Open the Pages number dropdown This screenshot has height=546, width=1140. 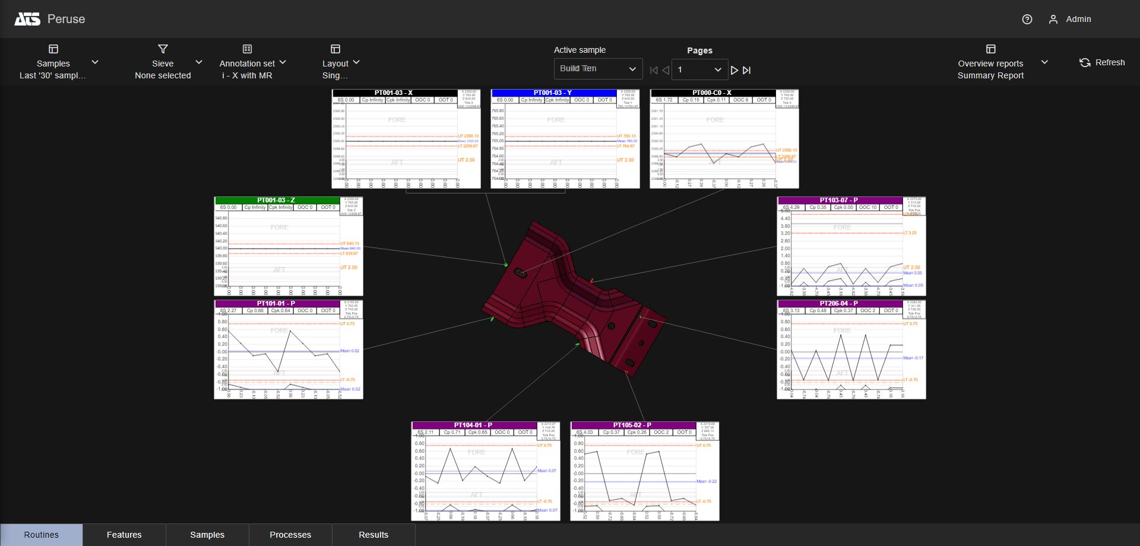699,70
